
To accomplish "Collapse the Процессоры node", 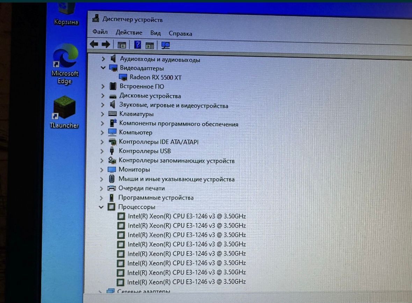I will pos(101,207).
